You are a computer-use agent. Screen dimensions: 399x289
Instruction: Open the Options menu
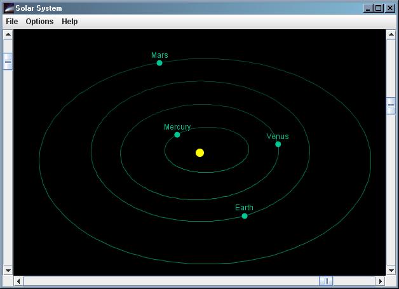point(39,22)
